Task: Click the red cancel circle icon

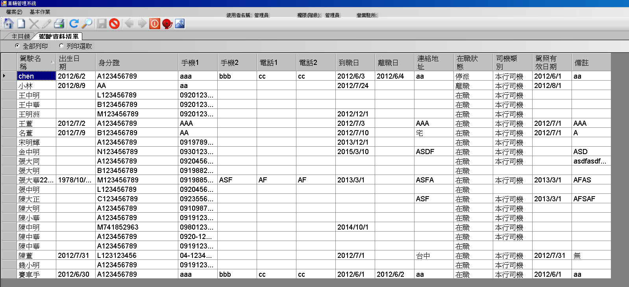Action: click(114, 24)
